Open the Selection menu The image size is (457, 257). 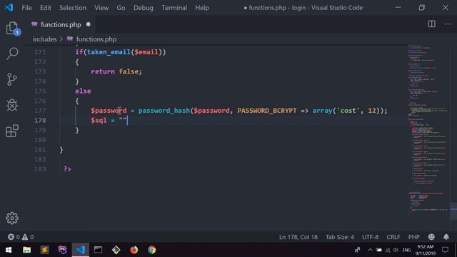pos(73,8)
